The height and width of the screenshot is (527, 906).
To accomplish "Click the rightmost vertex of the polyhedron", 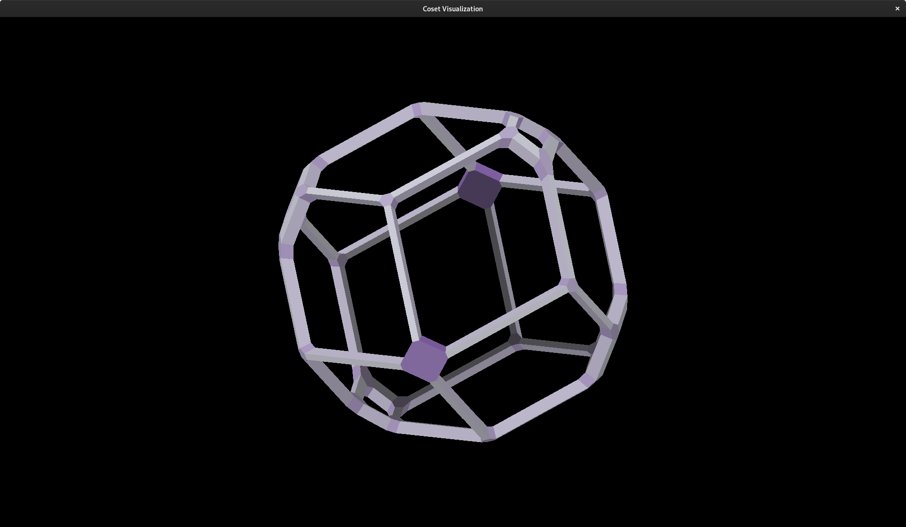I will coord(620,289).
